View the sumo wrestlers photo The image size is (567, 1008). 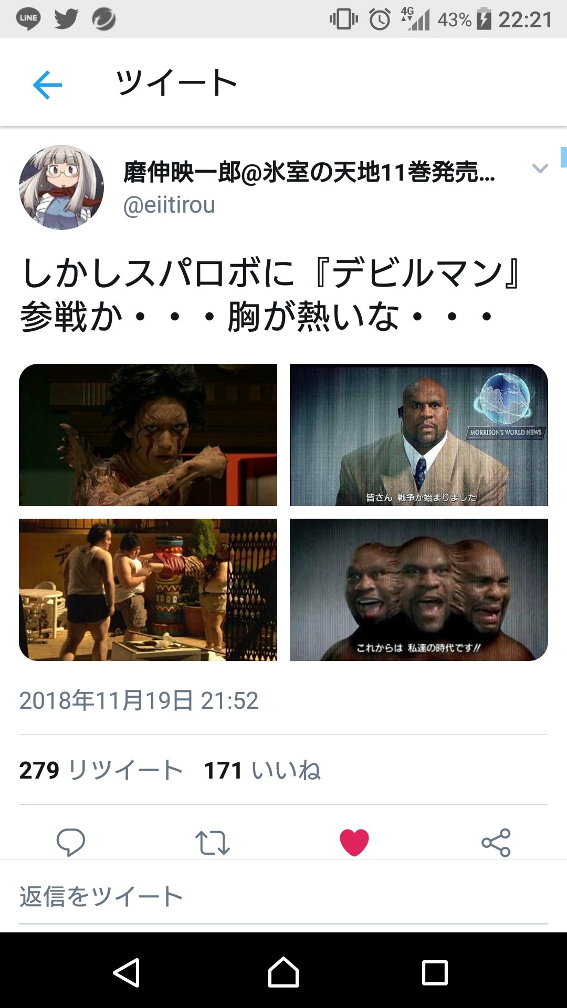148,590
